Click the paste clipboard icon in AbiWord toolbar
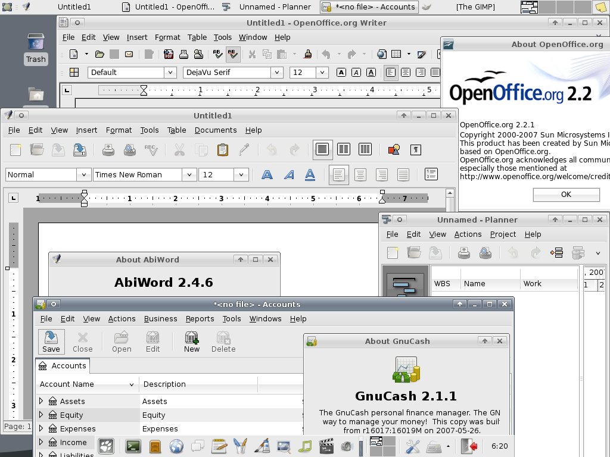The width and height of the screenshot is (610, 457). tap(223, 149)
